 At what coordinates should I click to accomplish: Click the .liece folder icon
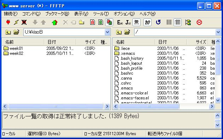click(x=117, y=48)
